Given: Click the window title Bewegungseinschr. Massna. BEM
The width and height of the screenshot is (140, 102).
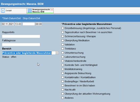Looking at the screenshot, I should (22, 4).
